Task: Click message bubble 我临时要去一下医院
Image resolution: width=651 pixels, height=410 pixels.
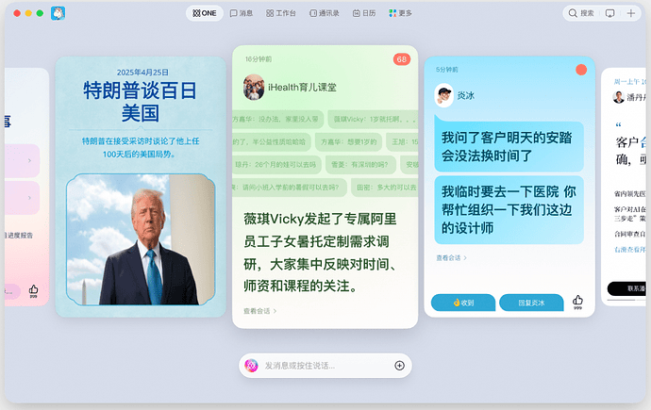Action: [x=509, y=210]
